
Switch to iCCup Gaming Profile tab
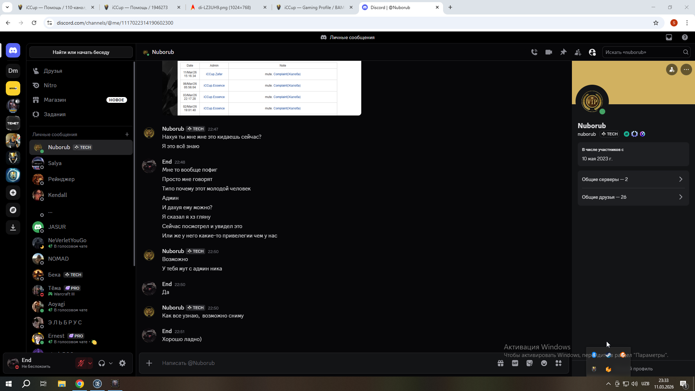pos(313,7)
